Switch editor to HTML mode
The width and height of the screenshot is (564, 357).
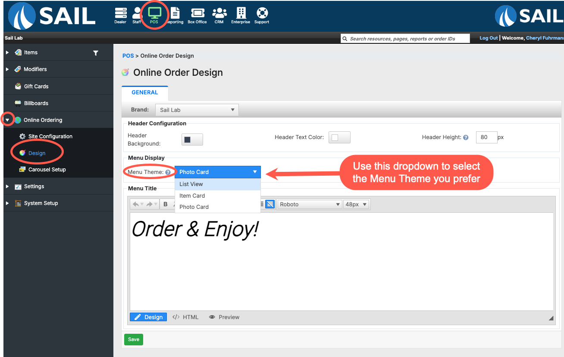click(185, 317)
